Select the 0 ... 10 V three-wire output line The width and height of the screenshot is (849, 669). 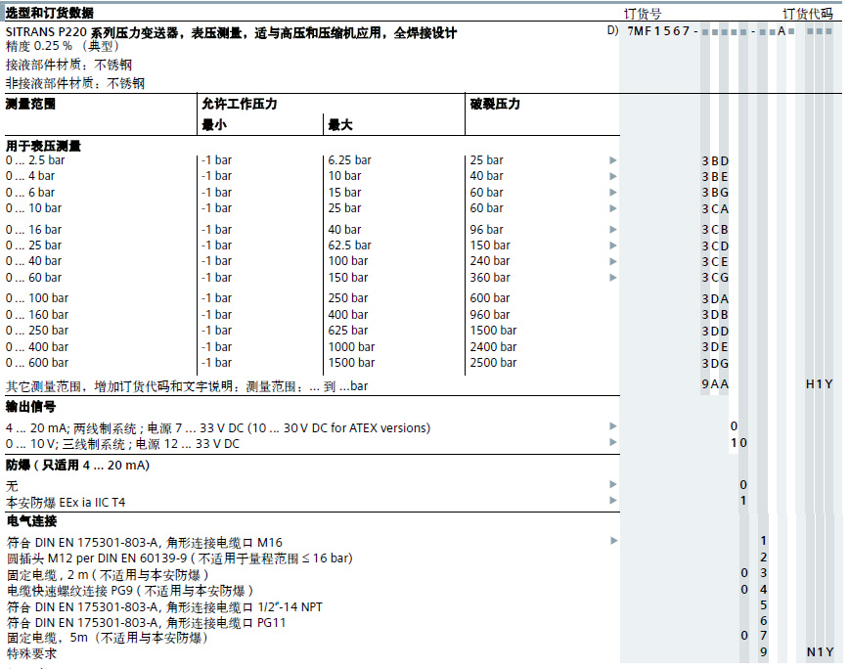coord(122,444)
